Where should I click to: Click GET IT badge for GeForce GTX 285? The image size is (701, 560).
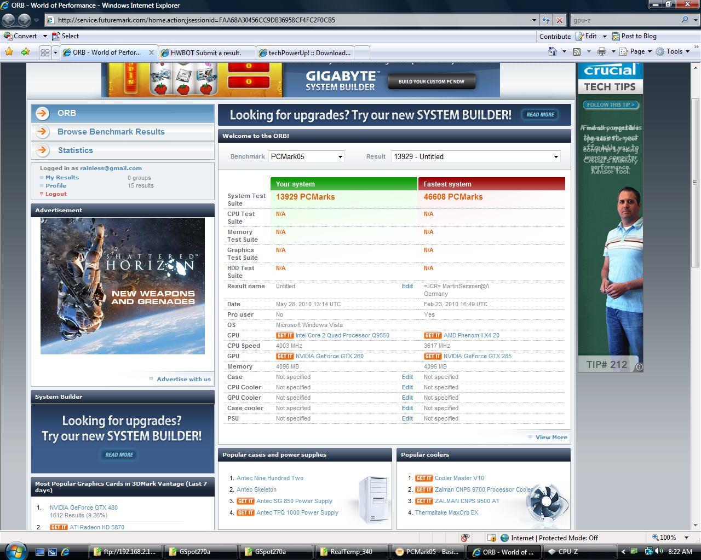coord(433,356)
